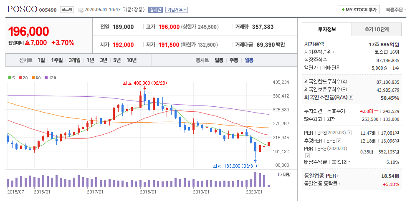Select the 1주일 line chart period
The image size is (410, 201).
(57, 60)
